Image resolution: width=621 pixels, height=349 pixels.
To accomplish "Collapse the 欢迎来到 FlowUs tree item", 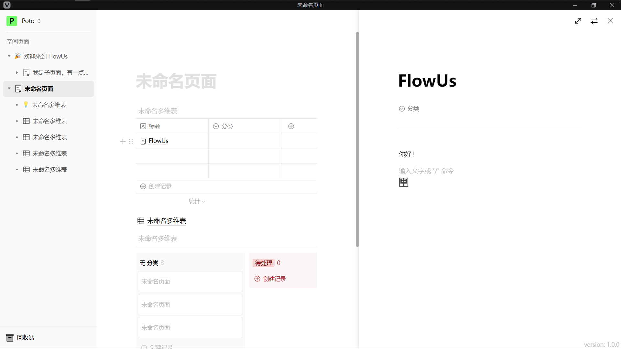I will [x=9, y=56].
